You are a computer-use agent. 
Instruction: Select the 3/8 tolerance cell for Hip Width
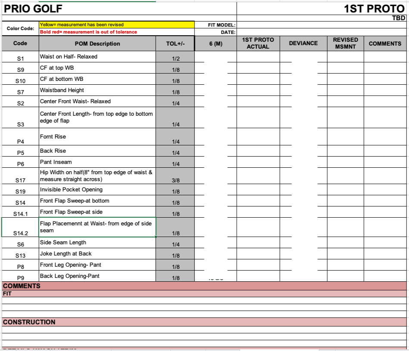click(x=175, y=181)
